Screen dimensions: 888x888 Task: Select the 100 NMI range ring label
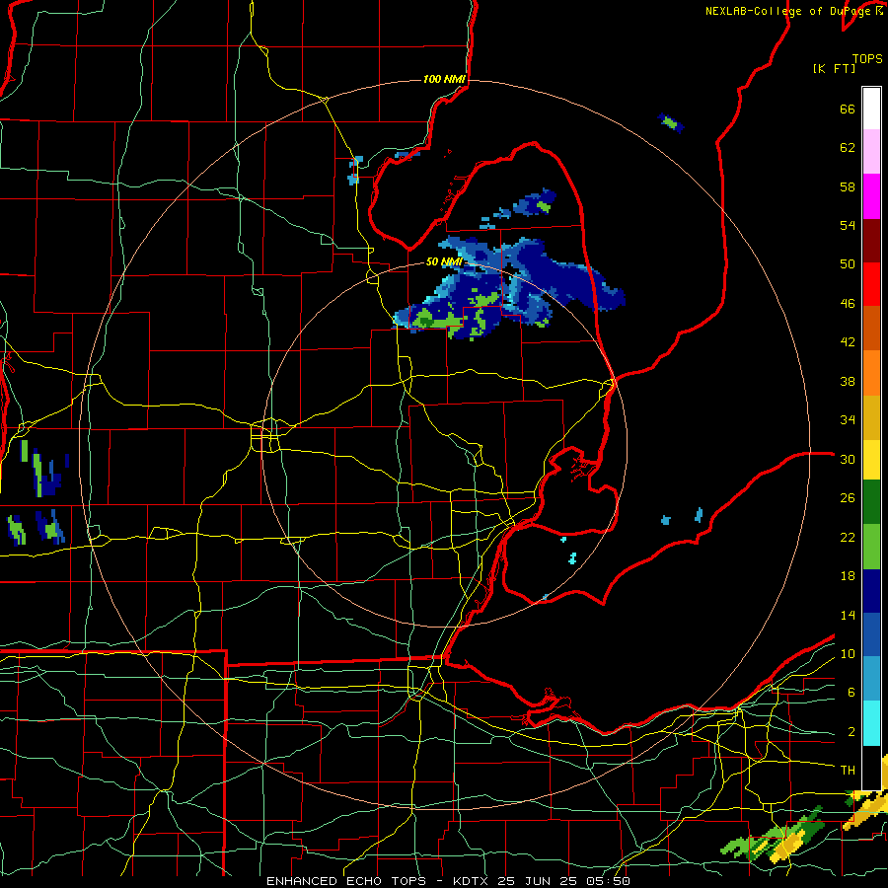444,79
